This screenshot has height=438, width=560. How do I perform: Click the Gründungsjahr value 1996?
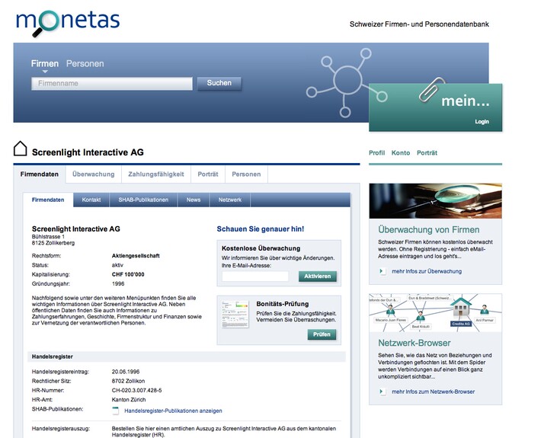coord(118,284)
